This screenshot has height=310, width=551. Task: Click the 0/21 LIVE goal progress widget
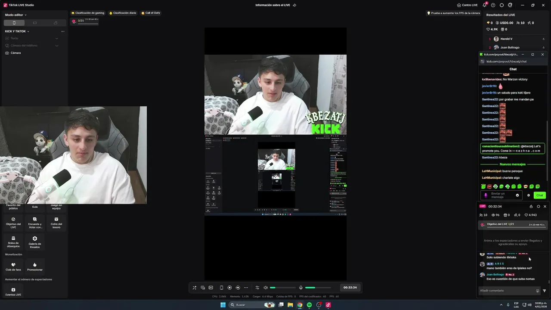(x=85, y=21)
